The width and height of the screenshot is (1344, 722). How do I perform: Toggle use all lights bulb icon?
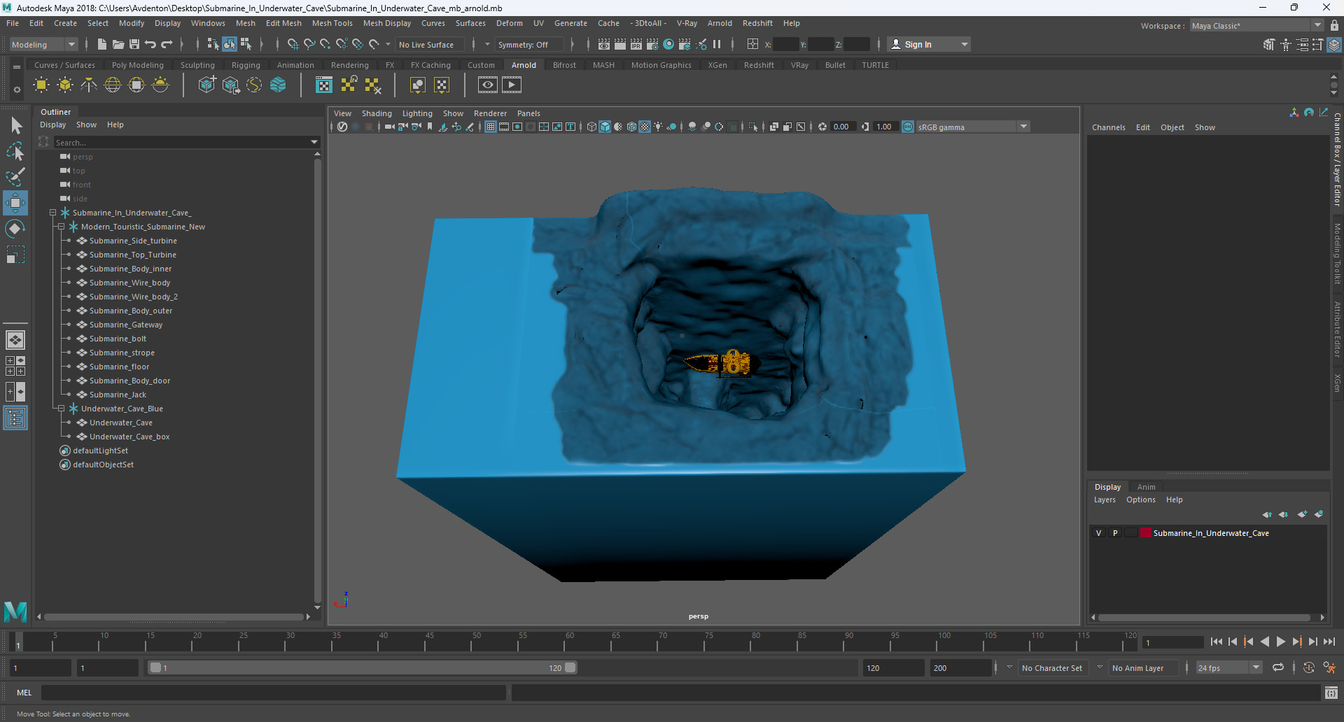click(x=658, y=127)
